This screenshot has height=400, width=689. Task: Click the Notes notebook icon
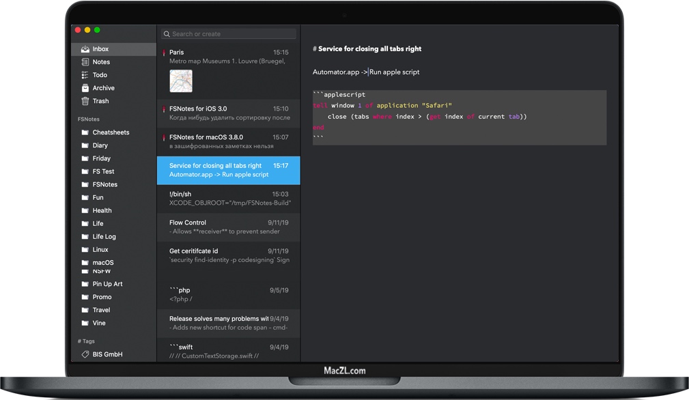click(85, 61)
